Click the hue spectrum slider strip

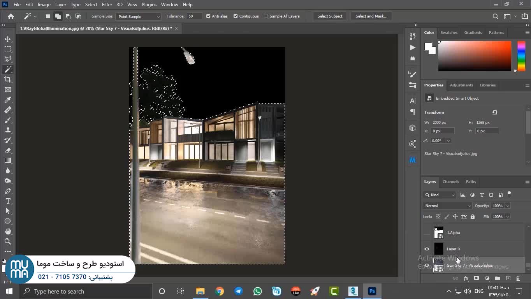[521, 56]
